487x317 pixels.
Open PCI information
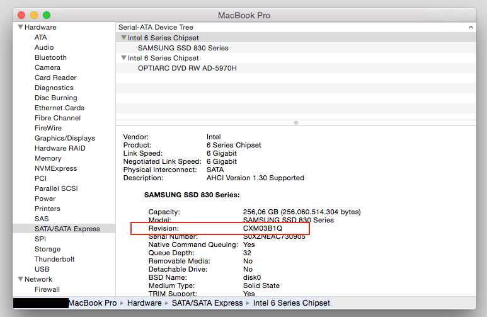tap(41, 178)
